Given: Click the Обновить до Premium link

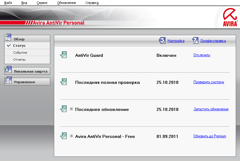Looking at the screenshot, I should coord(210,136).
